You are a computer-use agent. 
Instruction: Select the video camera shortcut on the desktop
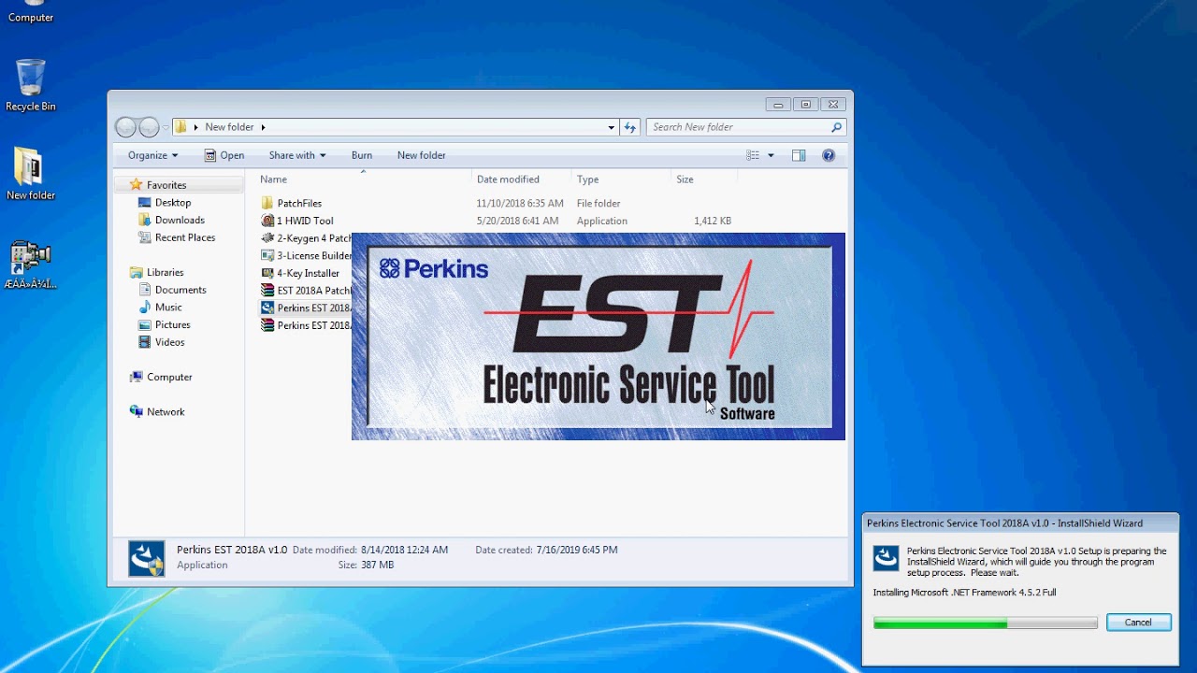coord(30,265)
